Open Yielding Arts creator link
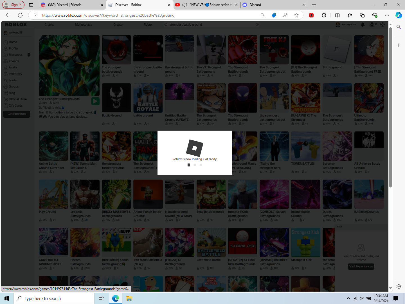The image size is (405, 304). tap(52, 108)
